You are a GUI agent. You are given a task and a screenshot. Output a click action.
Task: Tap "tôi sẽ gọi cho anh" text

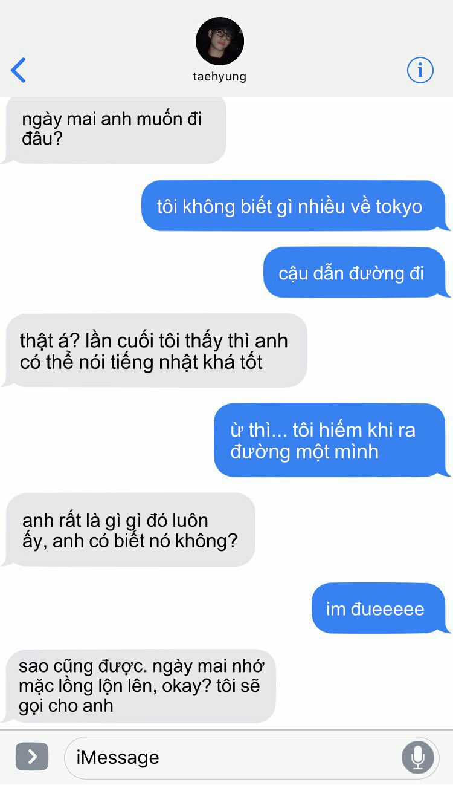click(x=140, y=696)
